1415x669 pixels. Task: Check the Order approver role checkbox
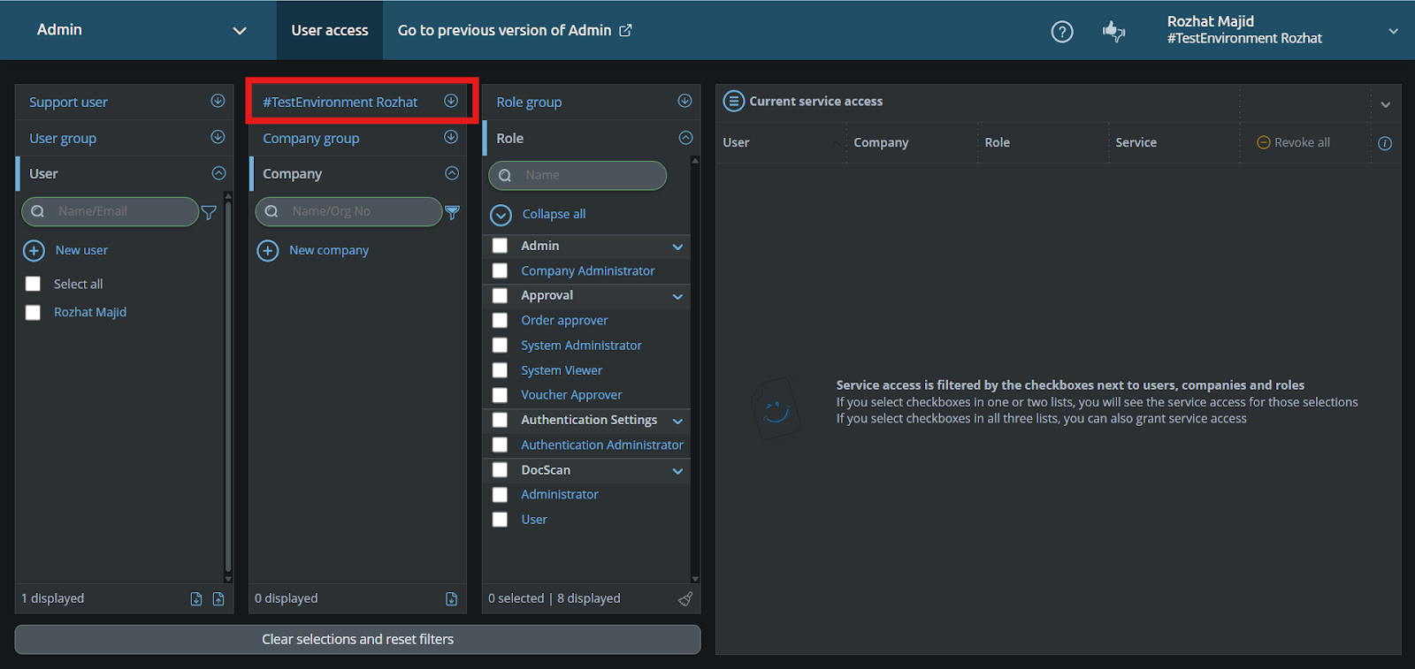[500, 321]
